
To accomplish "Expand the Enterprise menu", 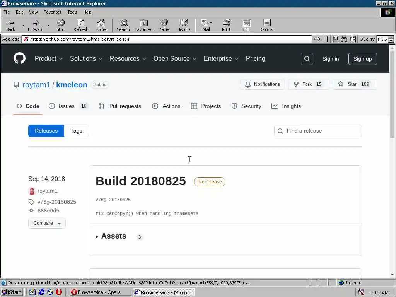I will pyautogui.click(x=221, y=59).
